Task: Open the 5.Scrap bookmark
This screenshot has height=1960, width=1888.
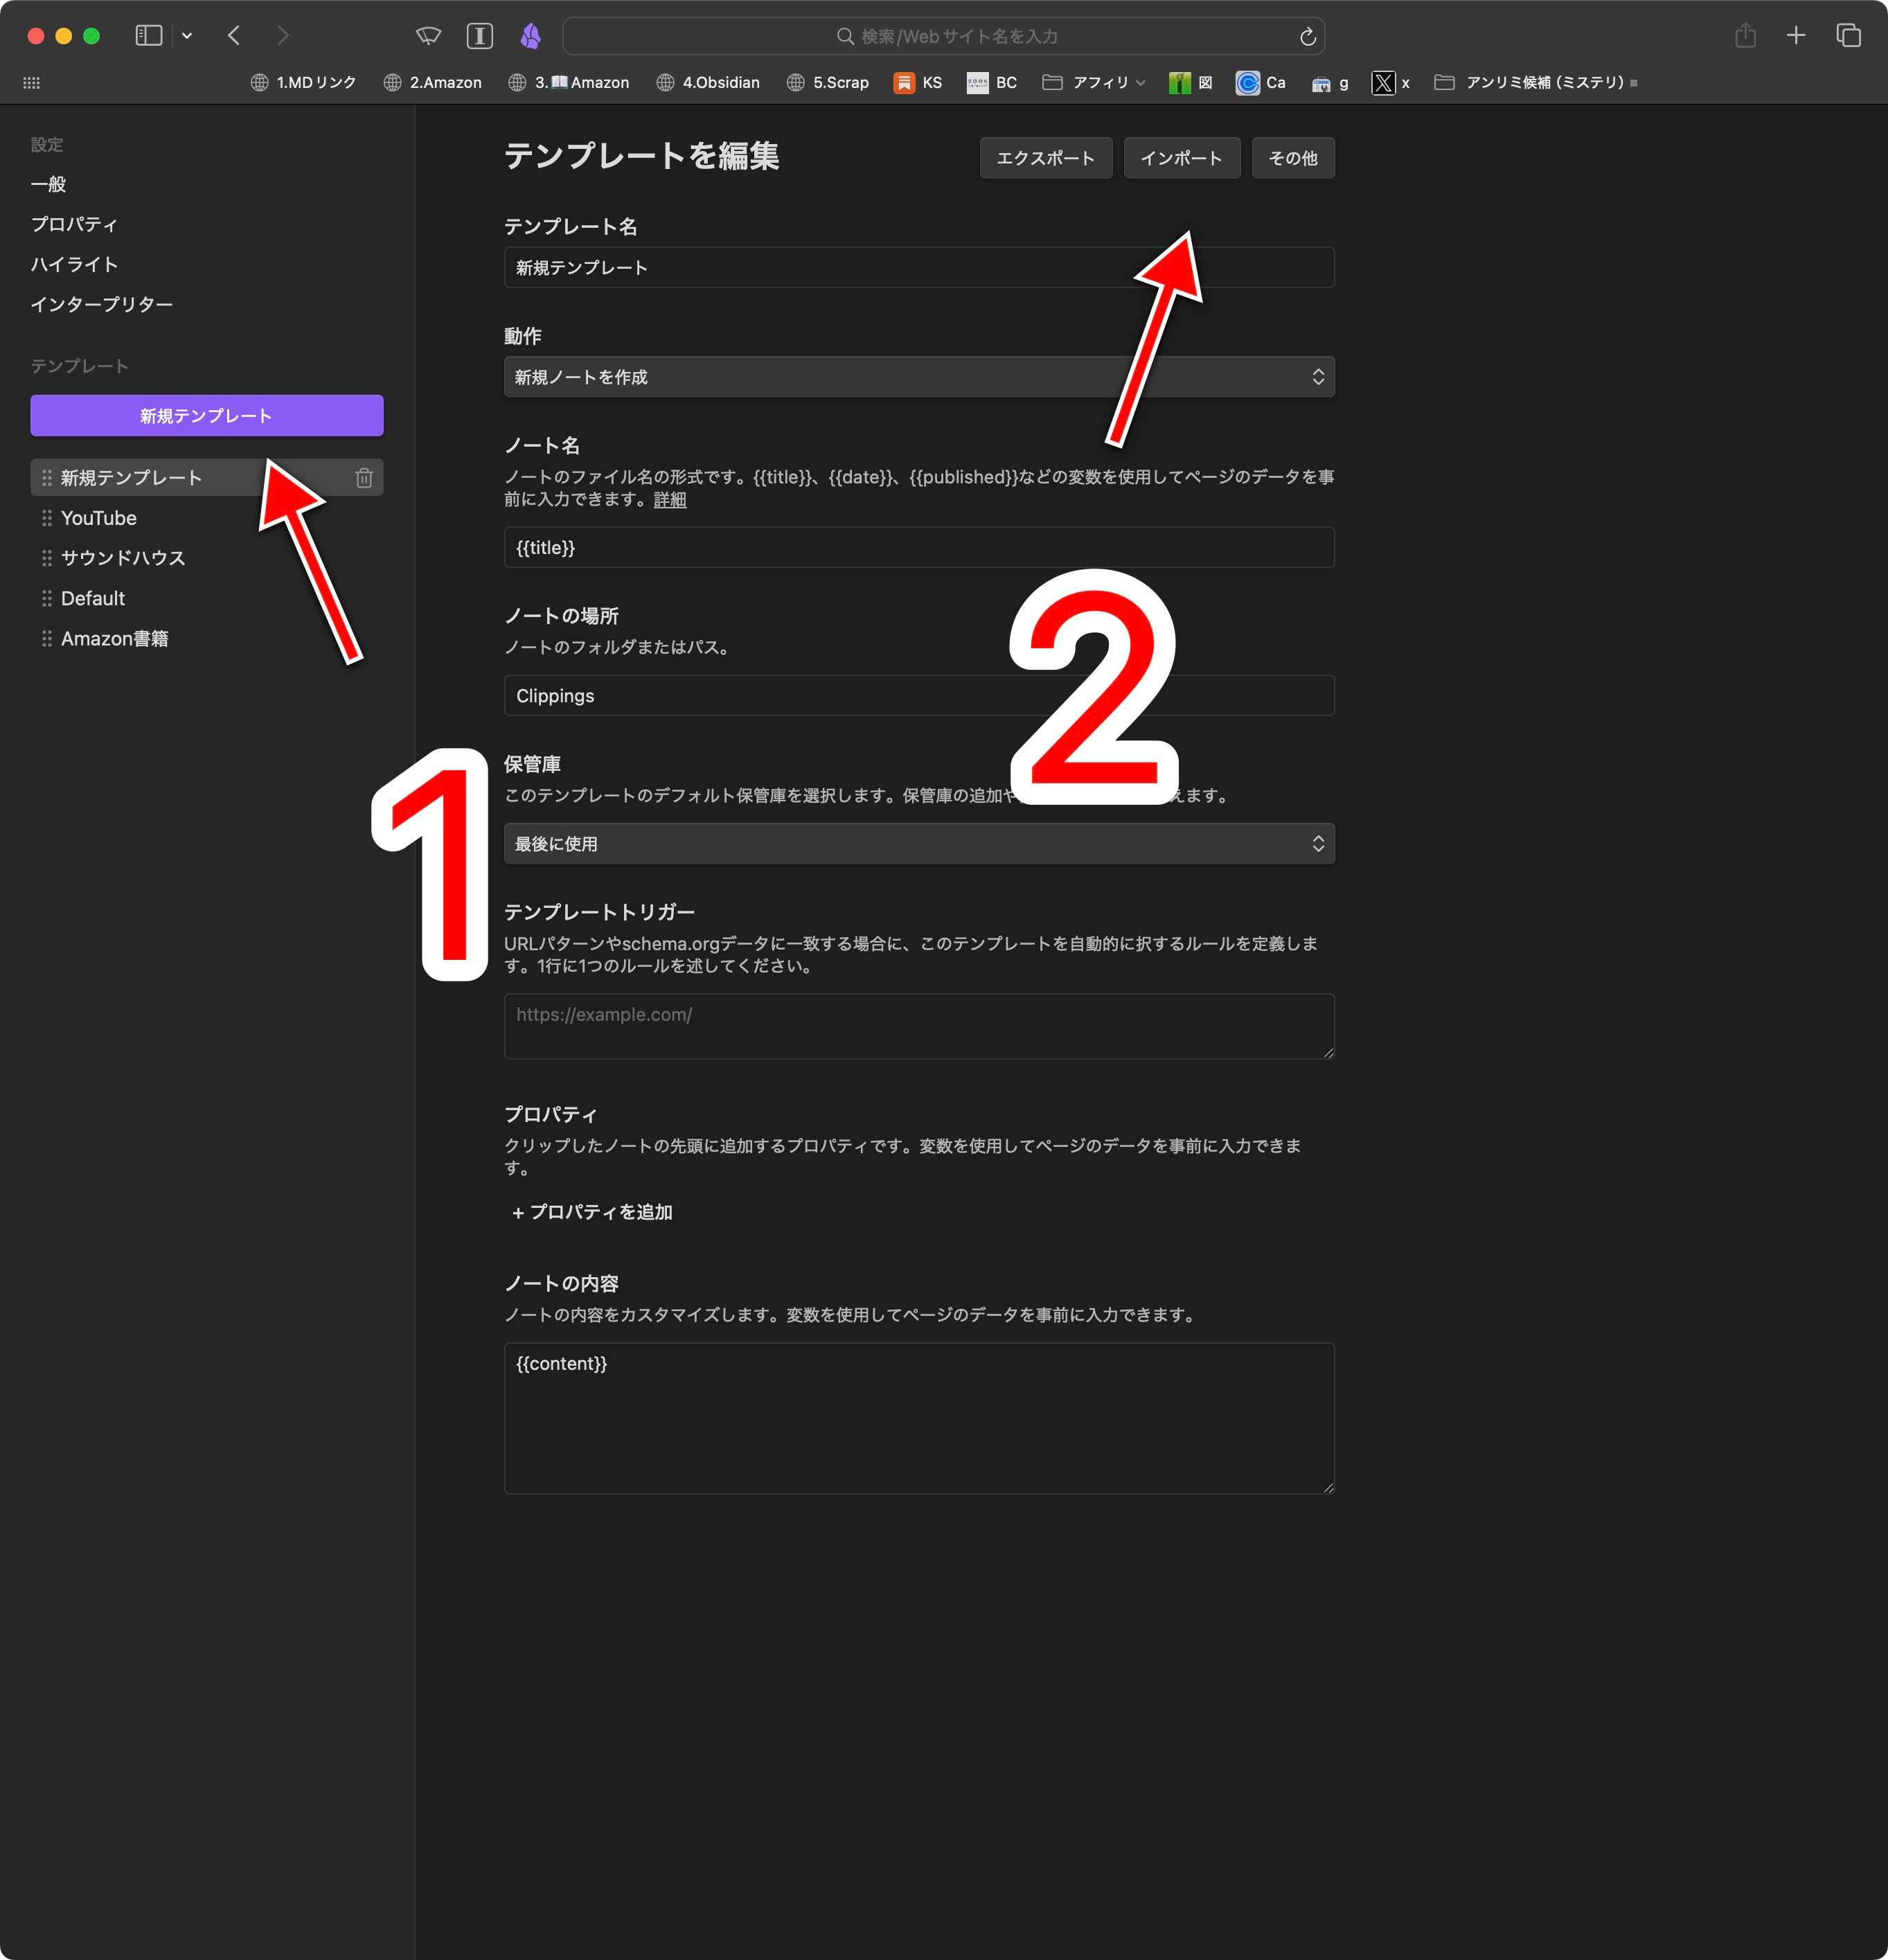Action: tap(827, 83)
